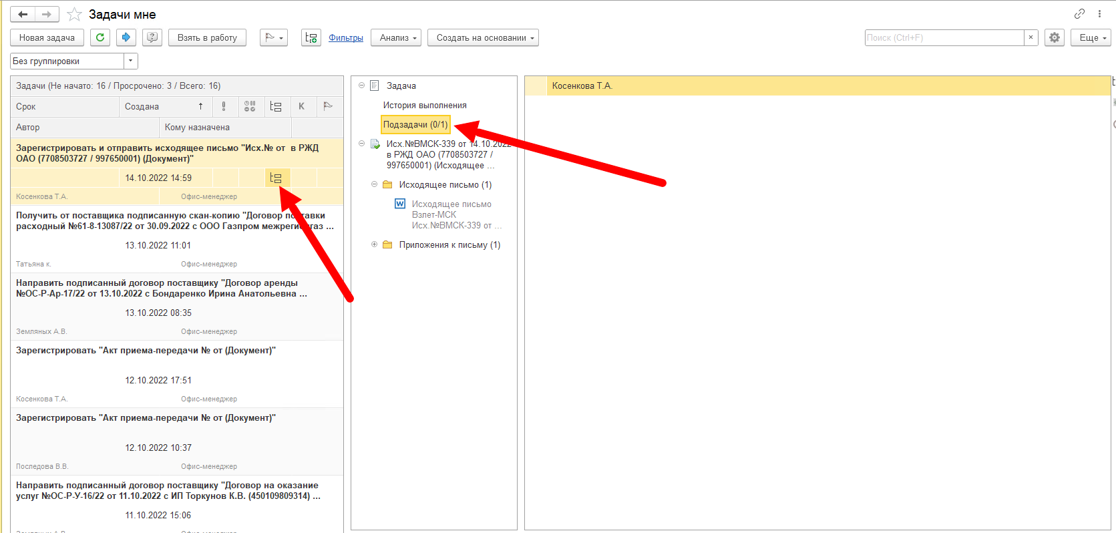
Task: Copy link via the chain icon
Action: tap(1079, 13)
